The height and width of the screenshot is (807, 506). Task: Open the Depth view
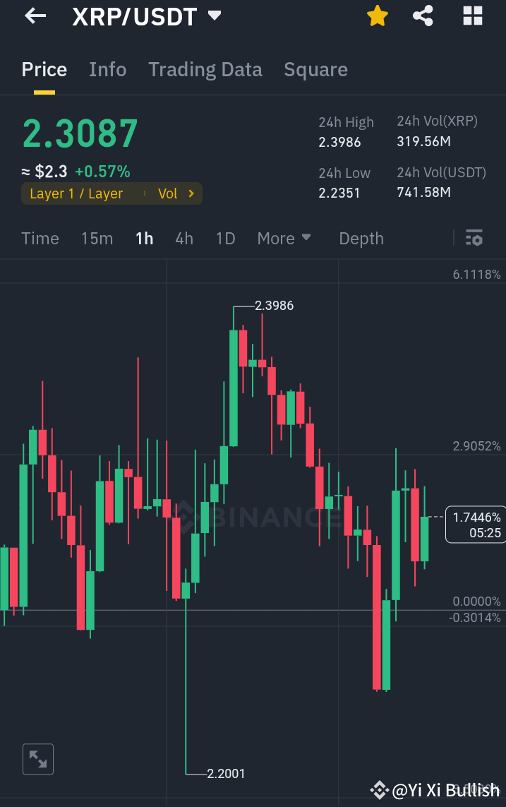(x=361, y=239)
